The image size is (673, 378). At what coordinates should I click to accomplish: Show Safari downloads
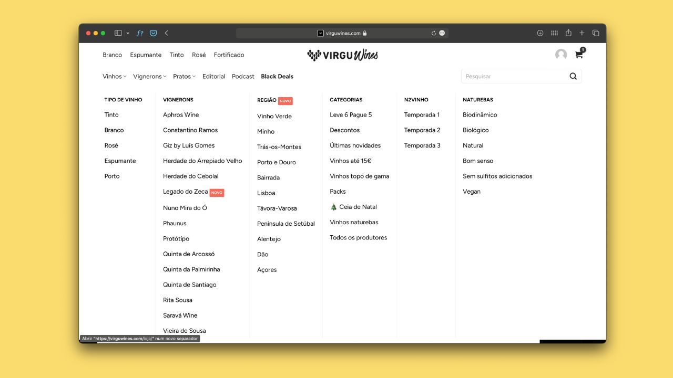click(540, 33)
